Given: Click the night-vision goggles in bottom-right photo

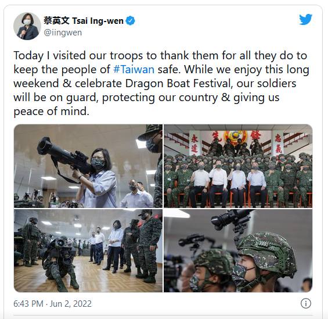Looking at the screenshot, I should [231, 221].
